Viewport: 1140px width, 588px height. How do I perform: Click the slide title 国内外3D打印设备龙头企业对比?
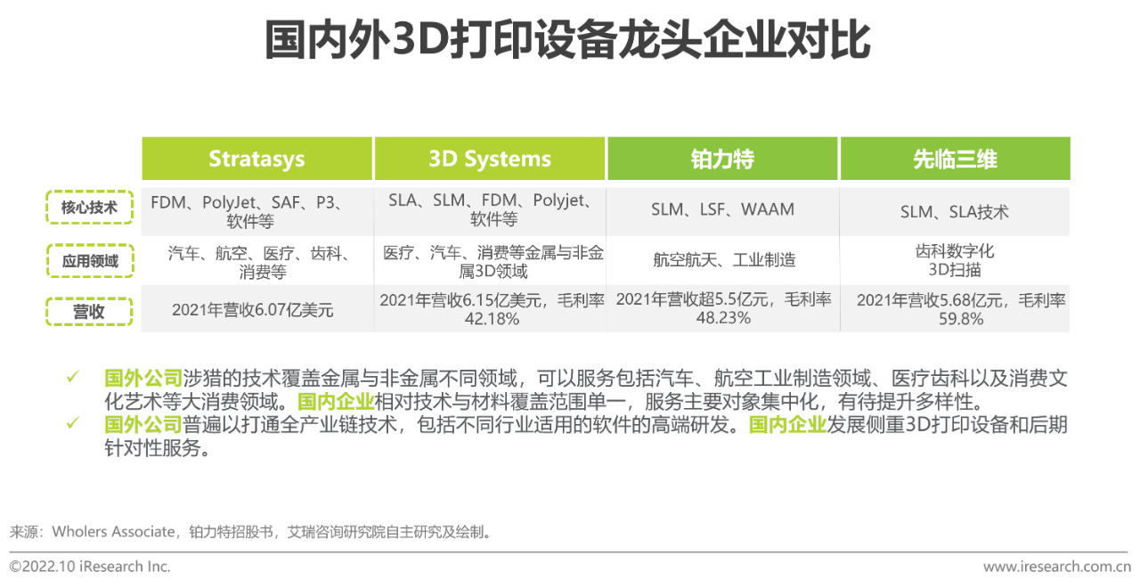click(x=568, y=41)
